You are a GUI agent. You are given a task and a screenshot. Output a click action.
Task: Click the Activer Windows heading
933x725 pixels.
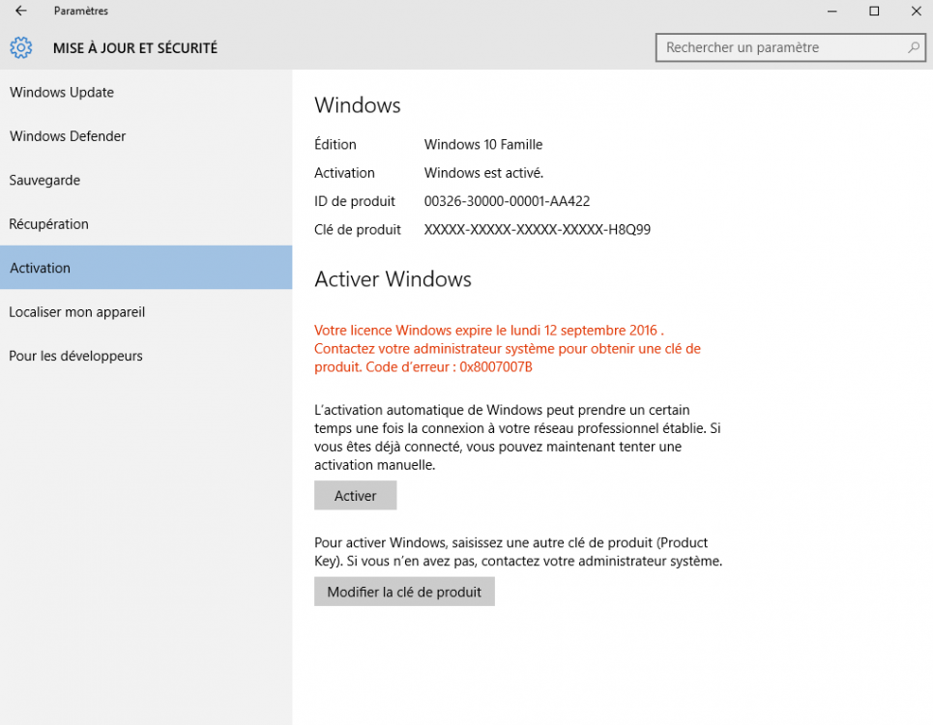[x=393, y=278]
